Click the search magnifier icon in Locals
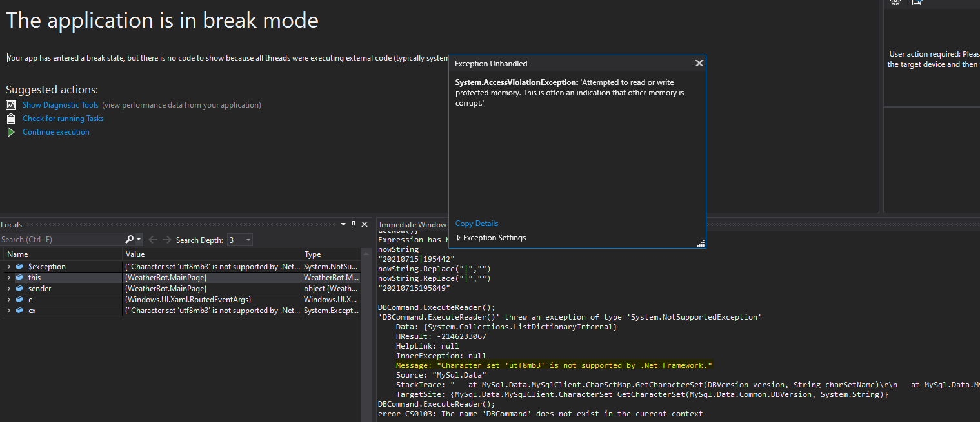The width and height of the screenshot is (980, 422). point(130,240)
